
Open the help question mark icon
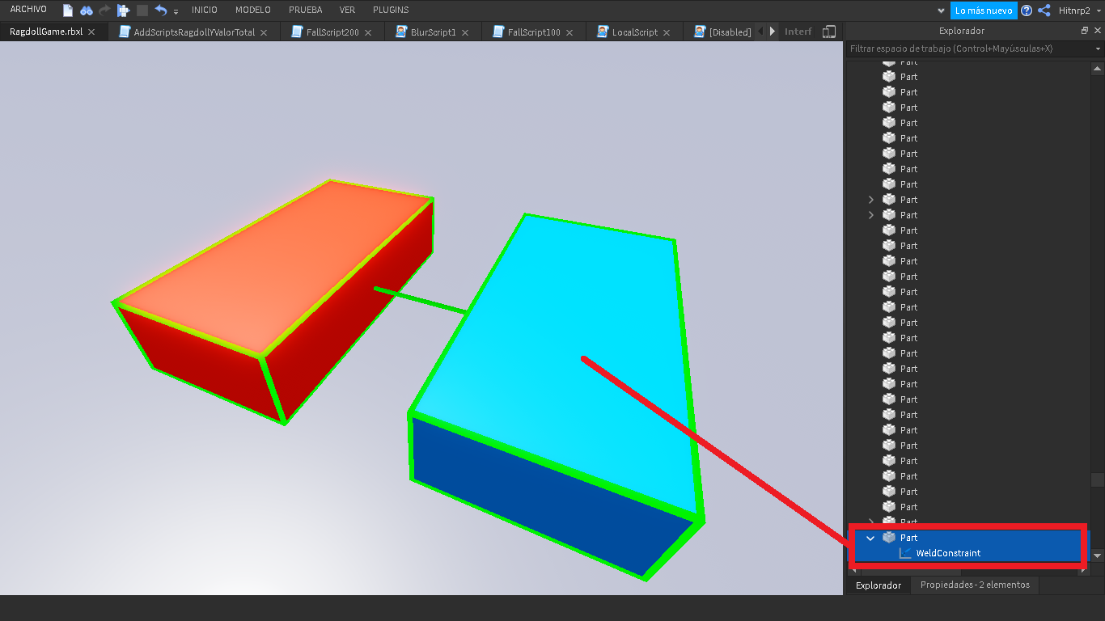pyautogui.click(x=1027, y=11)
